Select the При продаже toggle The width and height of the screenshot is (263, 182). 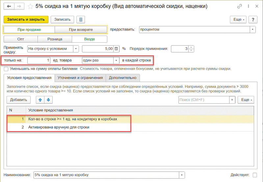click(29, 30)
